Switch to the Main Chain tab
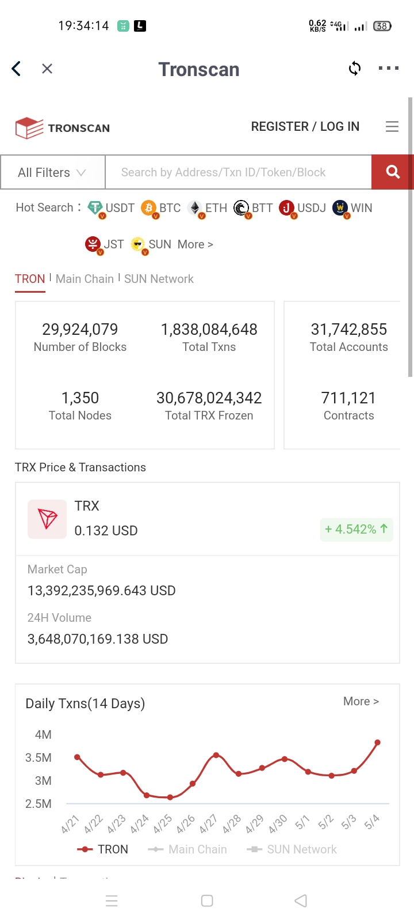The height and width of the screenshot is (922, 414). pyautogui.click(x=85, y=279)
